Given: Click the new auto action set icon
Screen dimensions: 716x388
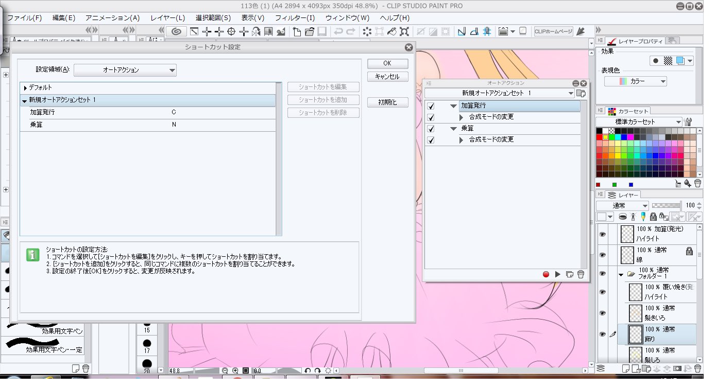Looking at the screenshot, I should pos(581,94).
